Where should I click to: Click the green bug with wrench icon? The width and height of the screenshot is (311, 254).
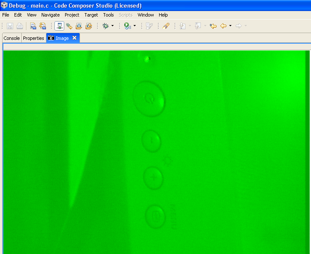click(69, 26)
